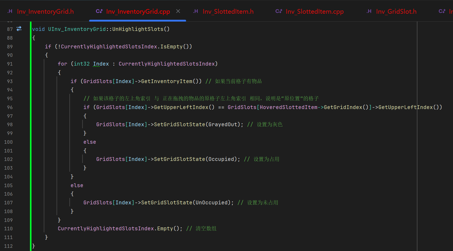Select the Inv_InventoryGrid.cpp tab

(x=138, y=11)
